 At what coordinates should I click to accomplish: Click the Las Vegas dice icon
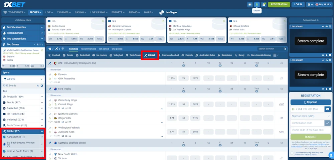(162, 12)
